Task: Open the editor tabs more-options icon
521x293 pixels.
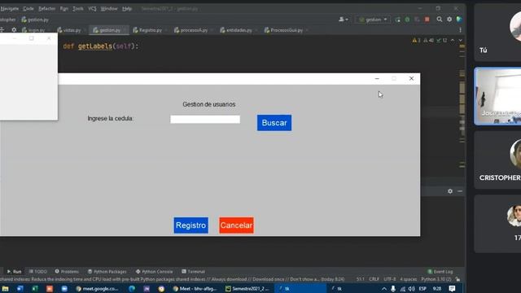Action: point(460,30)
